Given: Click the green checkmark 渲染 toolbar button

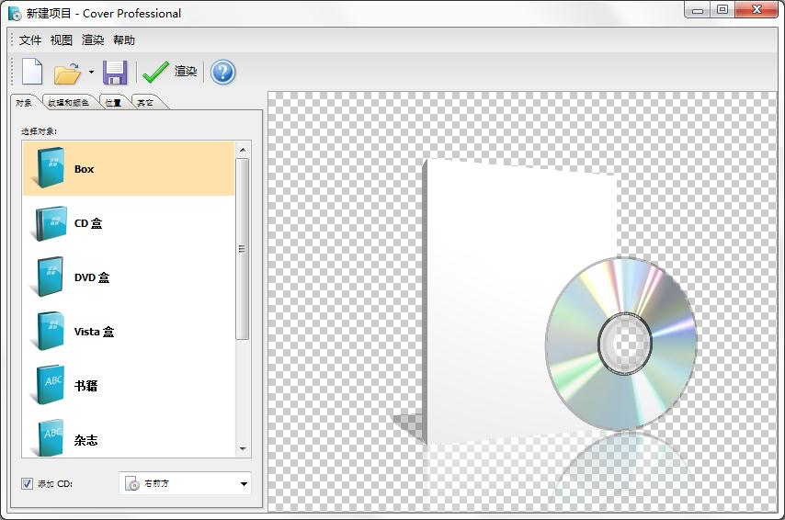Looking at the screenshot, I should (170, 72).
